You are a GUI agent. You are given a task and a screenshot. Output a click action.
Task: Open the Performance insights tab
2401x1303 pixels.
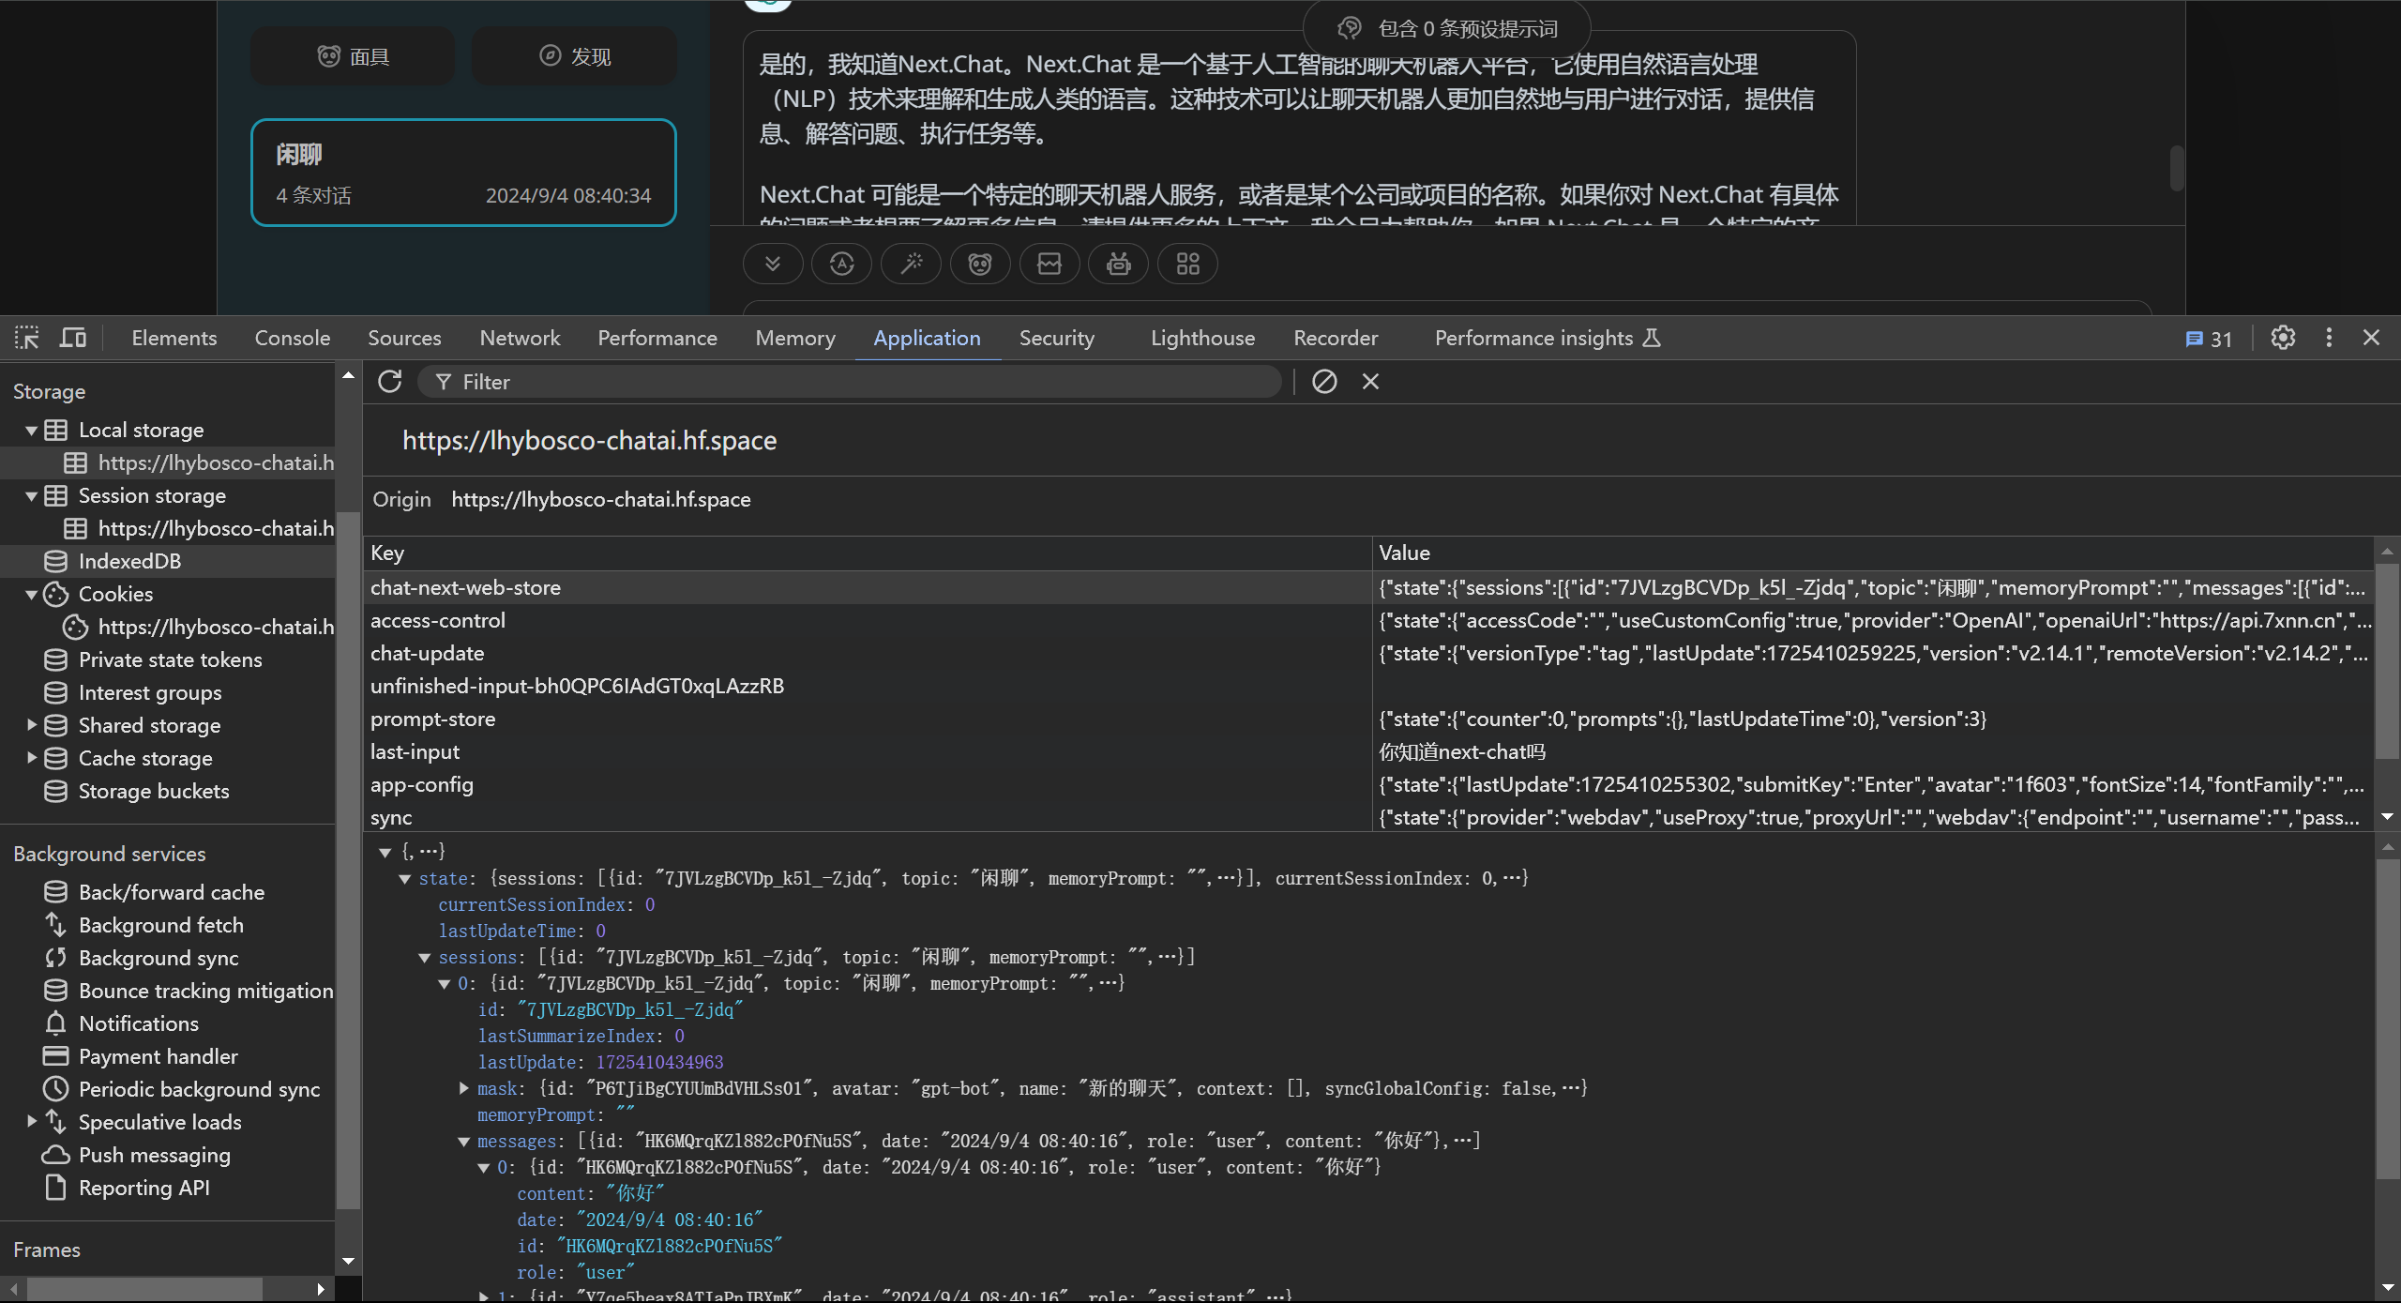point(1548,338)
